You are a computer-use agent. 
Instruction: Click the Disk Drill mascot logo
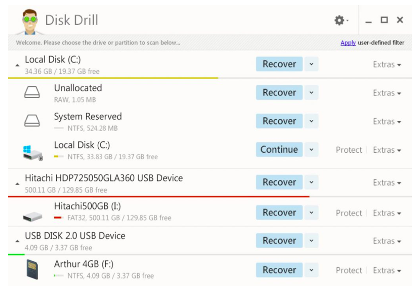(x=29, y=22)
